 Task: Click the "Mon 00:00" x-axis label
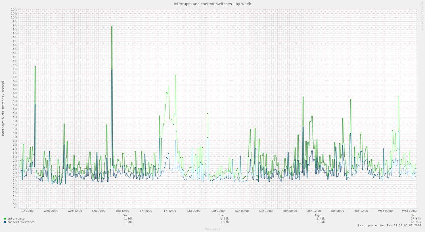click(x=290, y=211)
